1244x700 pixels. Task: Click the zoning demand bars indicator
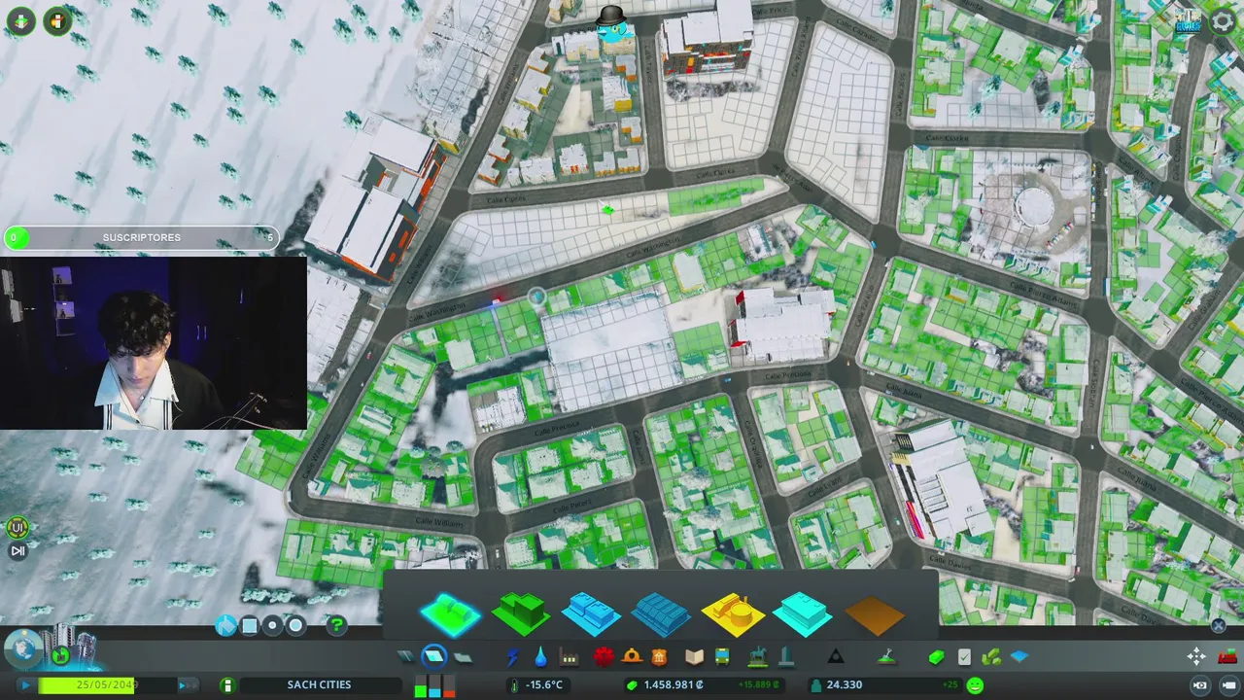[x=434, y=688]
